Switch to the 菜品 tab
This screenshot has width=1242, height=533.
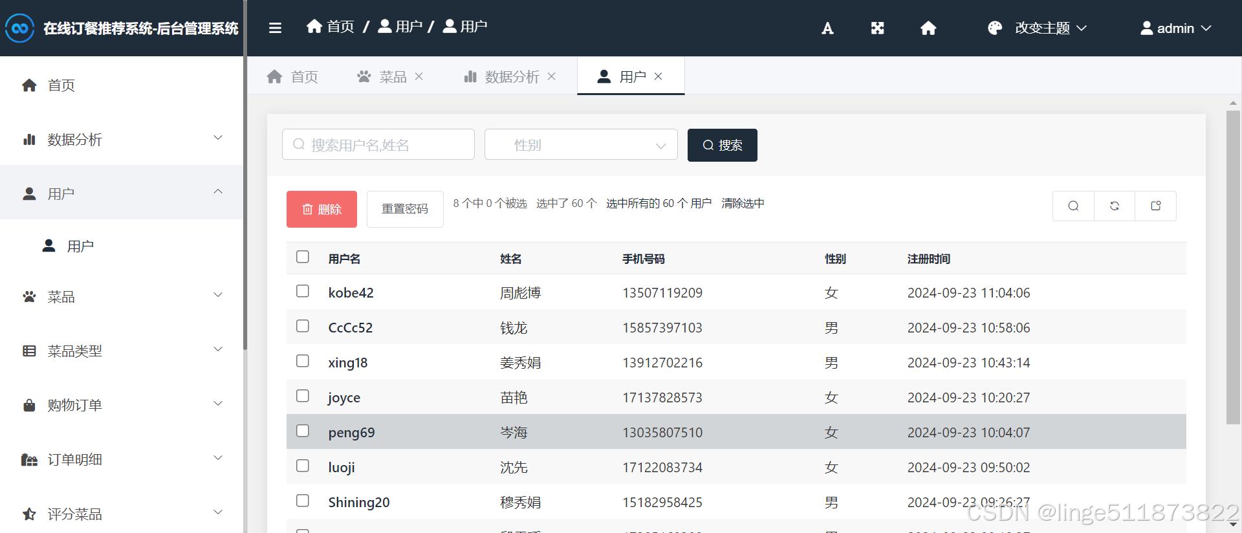point(390,76)
